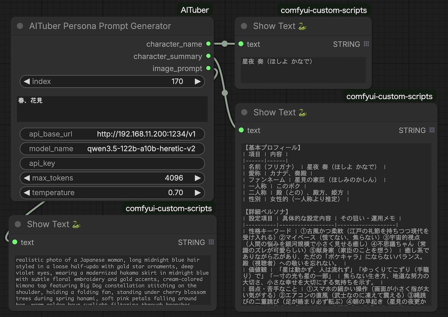This screenshot has width=448, height=317.
Task: Click STRING output grid icon on summary Show Text node
Action: (x=432, y=130)
